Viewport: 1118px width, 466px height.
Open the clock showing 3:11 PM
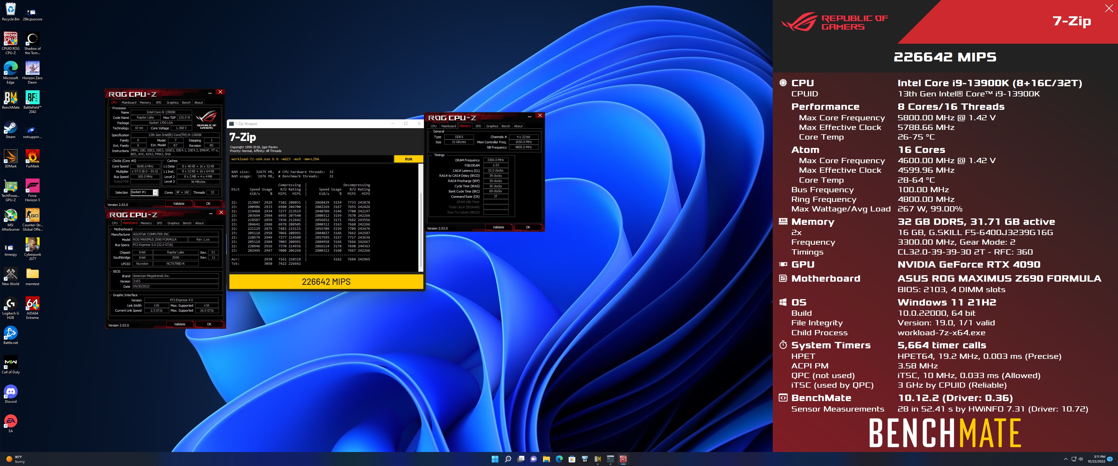[x=1096, y=459]
